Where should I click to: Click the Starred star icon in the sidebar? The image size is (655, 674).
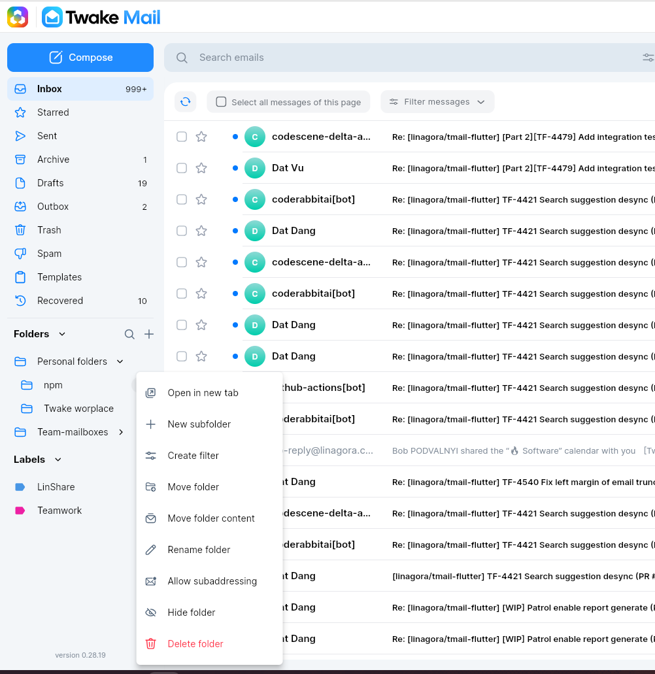point(20,112)
